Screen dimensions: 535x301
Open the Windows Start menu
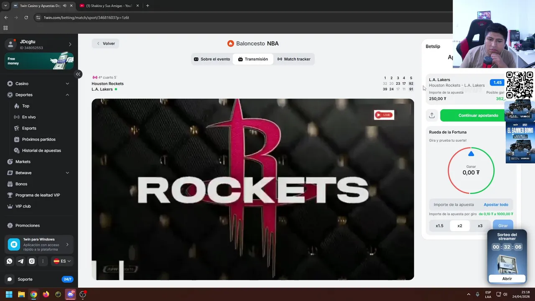(x=9, y=294)
